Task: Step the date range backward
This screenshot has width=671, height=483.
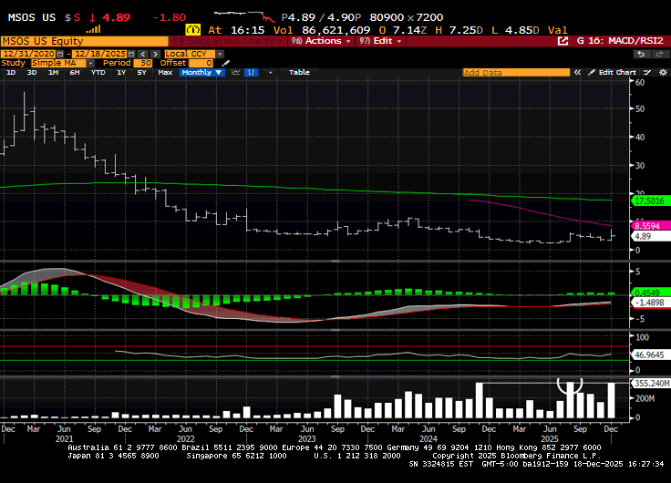Action: [143, 54]
